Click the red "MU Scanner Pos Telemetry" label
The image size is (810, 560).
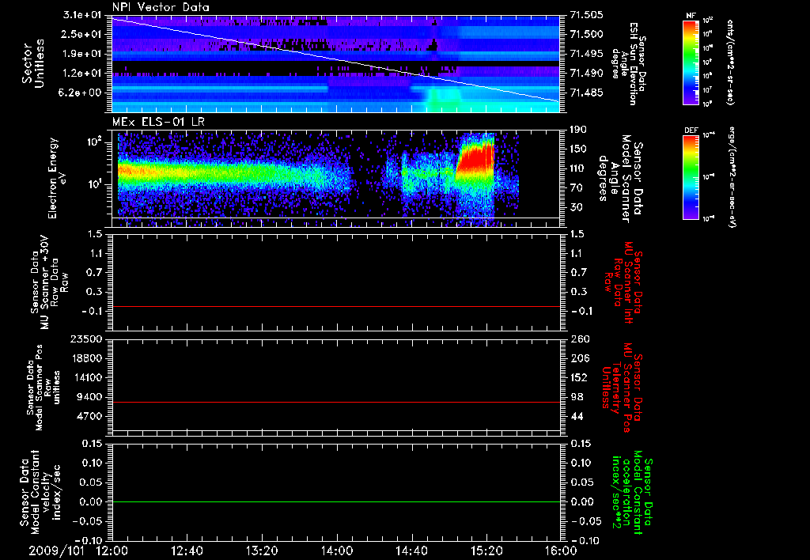click(x=621, y=388)
